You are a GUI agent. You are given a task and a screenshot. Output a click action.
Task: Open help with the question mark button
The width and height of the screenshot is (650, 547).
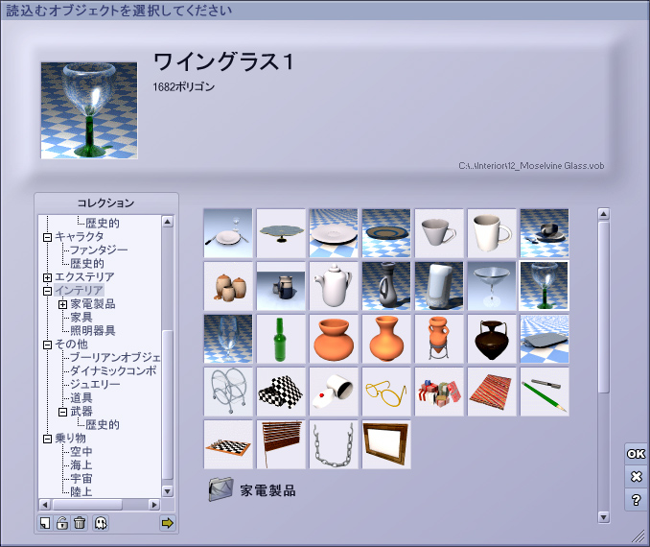click(636, 500)
